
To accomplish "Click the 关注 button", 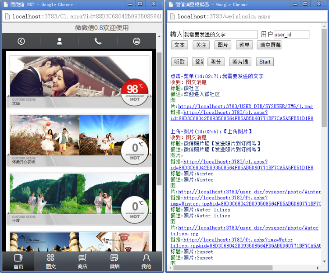I will point(201,45).
